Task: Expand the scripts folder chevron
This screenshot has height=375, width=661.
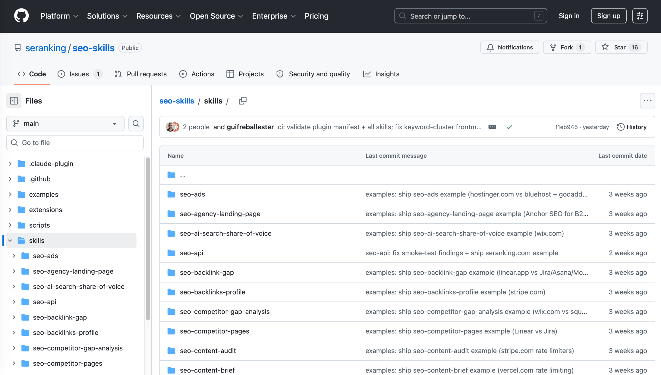Action: [x=10, y=225]
